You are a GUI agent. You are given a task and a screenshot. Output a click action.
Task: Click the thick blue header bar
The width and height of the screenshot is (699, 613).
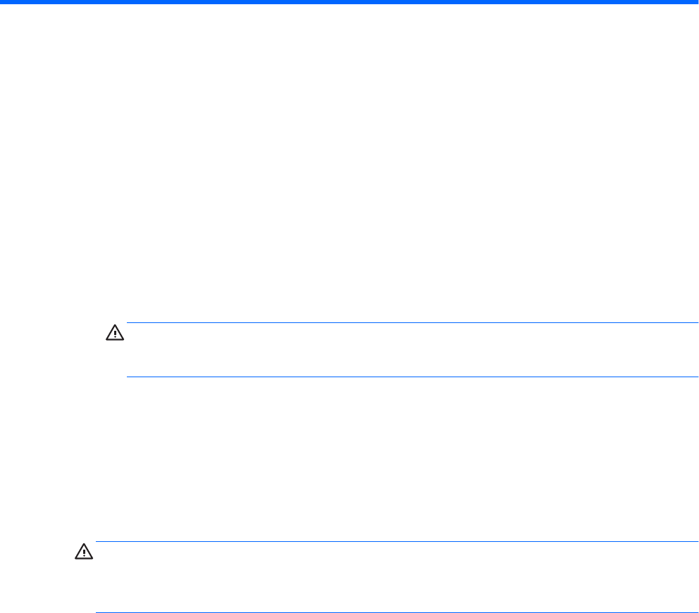tap(349, 3)
